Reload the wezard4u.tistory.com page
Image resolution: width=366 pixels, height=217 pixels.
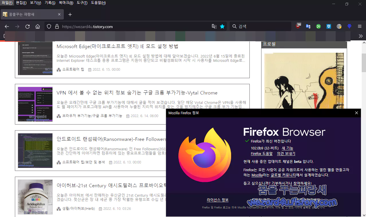pyautogui.click(x=27, y=26)
